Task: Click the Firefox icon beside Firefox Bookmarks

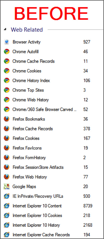Action: [x=7, y=119]
